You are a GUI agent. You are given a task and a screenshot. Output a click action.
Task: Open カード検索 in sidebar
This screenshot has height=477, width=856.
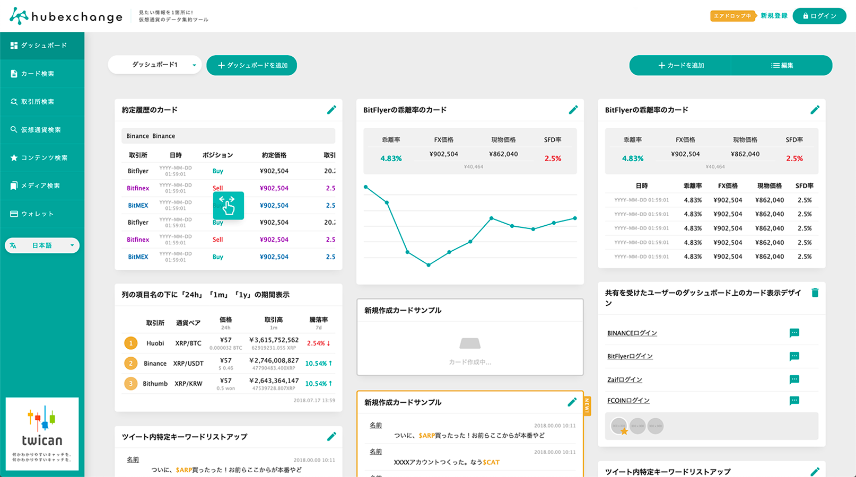pyautogui.click(x=42, y=74)
